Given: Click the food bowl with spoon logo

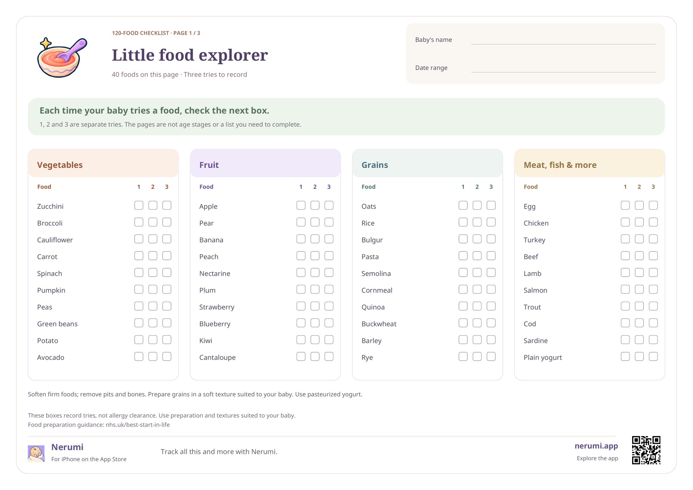Looking at the screenshot, I should pyautogui.click(x=62, y=58).
